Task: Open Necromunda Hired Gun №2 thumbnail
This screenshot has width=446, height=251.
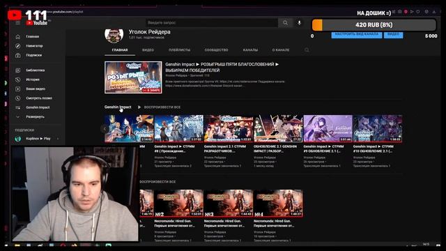Action: click(x=178, y=203)
